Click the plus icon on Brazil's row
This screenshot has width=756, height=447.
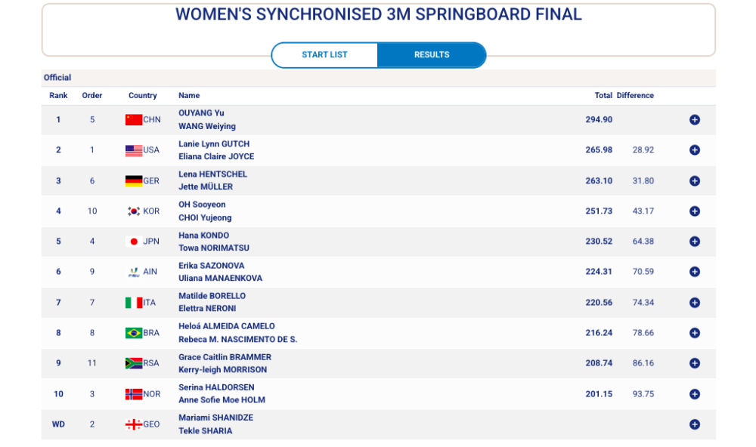click(694, 333)
